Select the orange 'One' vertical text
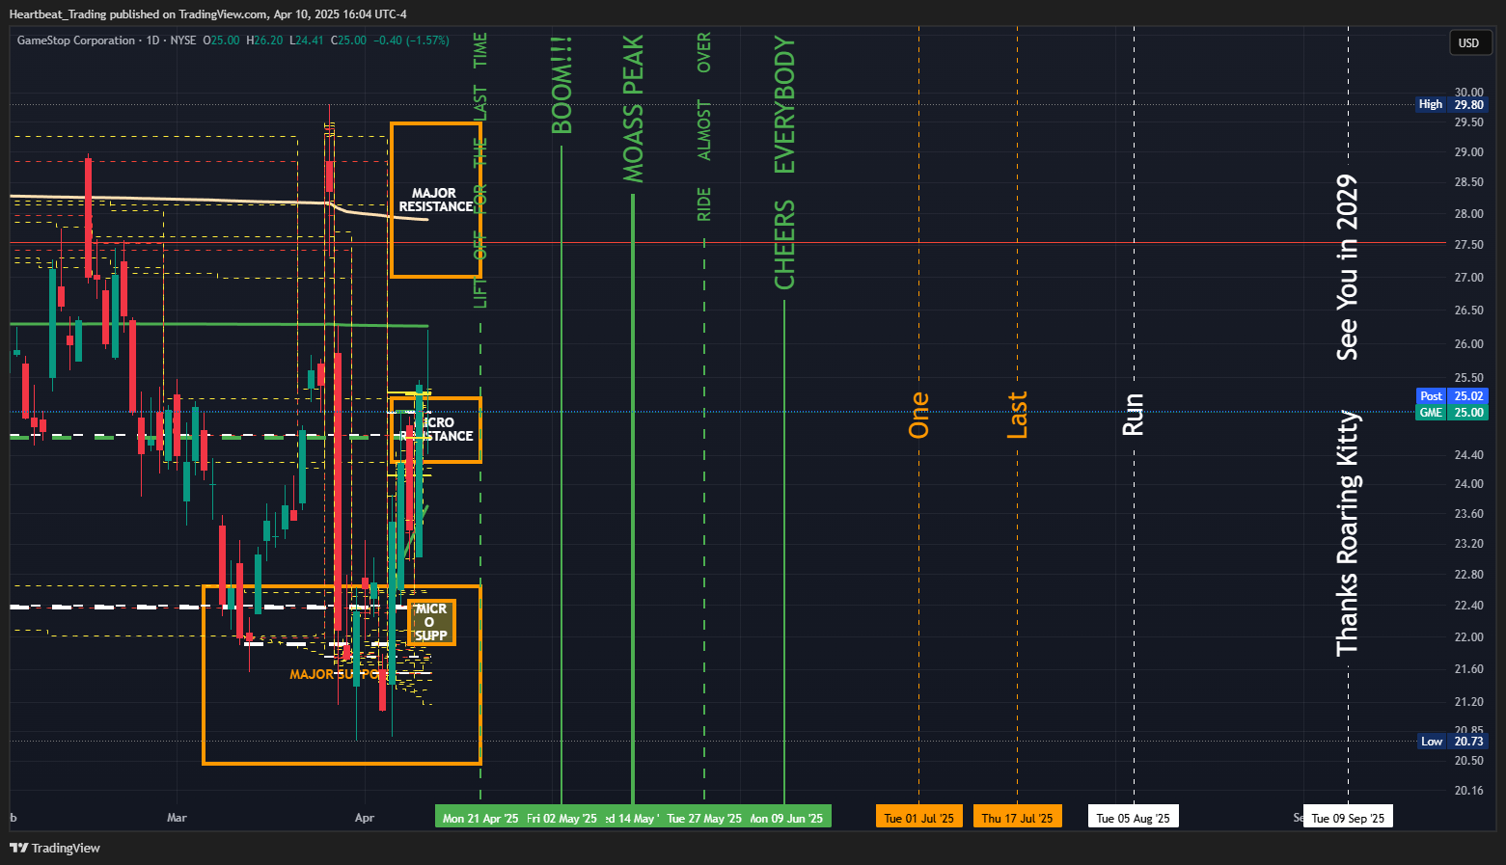This screenshot has width=1506, height=865. point(918,415)
